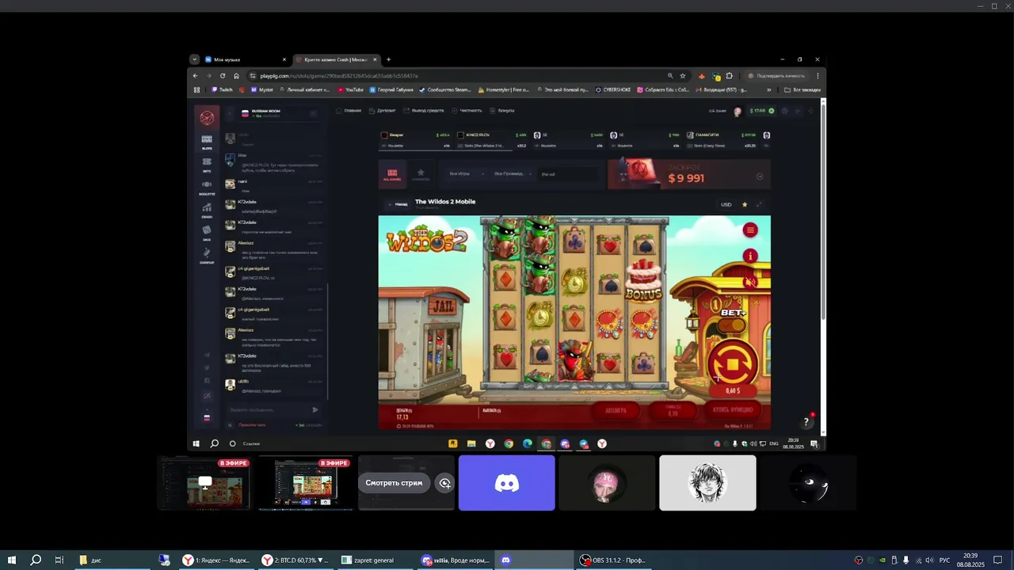Select the anime sketch avatar tile
The image size is (1014, 570).
tap(707, 483)
